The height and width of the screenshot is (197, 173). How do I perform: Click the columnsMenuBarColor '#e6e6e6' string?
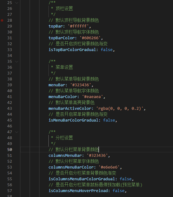coord(109,167)
